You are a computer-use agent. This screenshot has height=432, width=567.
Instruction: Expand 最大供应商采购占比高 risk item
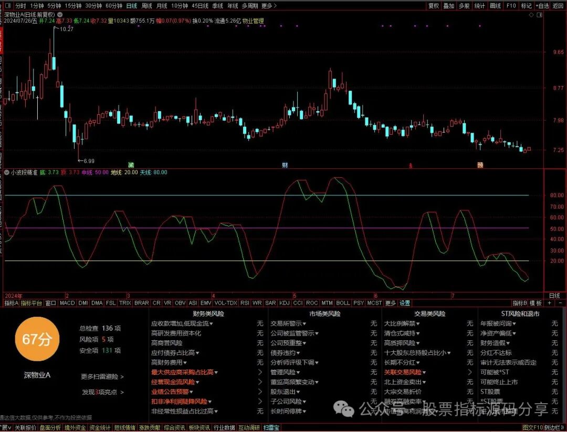pyautogui.click(x=184, y=372)
